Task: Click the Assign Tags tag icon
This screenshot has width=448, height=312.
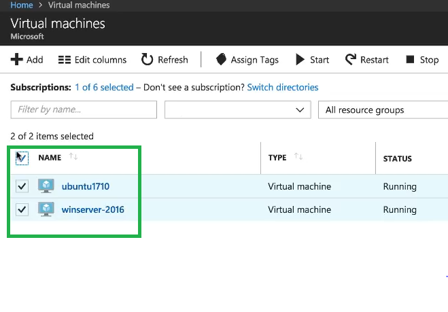Action: click(x=221, y=59)
